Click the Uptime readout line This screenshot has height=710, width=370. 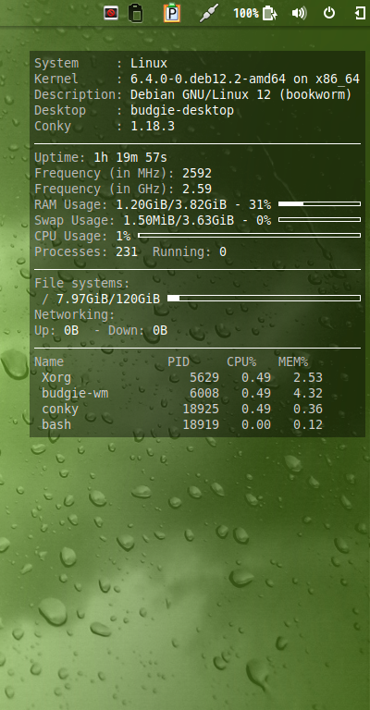pos(101,158)
